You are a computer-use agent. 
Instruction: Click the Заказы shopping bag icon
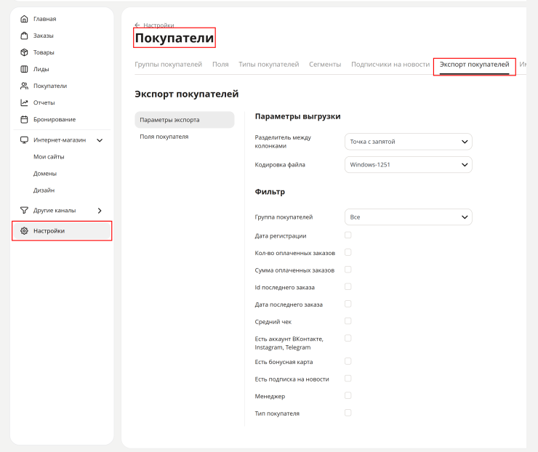tap(24, 36)
